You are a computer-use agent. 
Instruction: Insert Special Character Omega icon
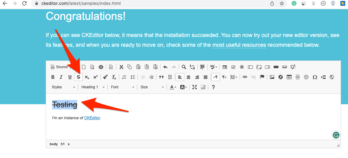click(x=315, y=77)
